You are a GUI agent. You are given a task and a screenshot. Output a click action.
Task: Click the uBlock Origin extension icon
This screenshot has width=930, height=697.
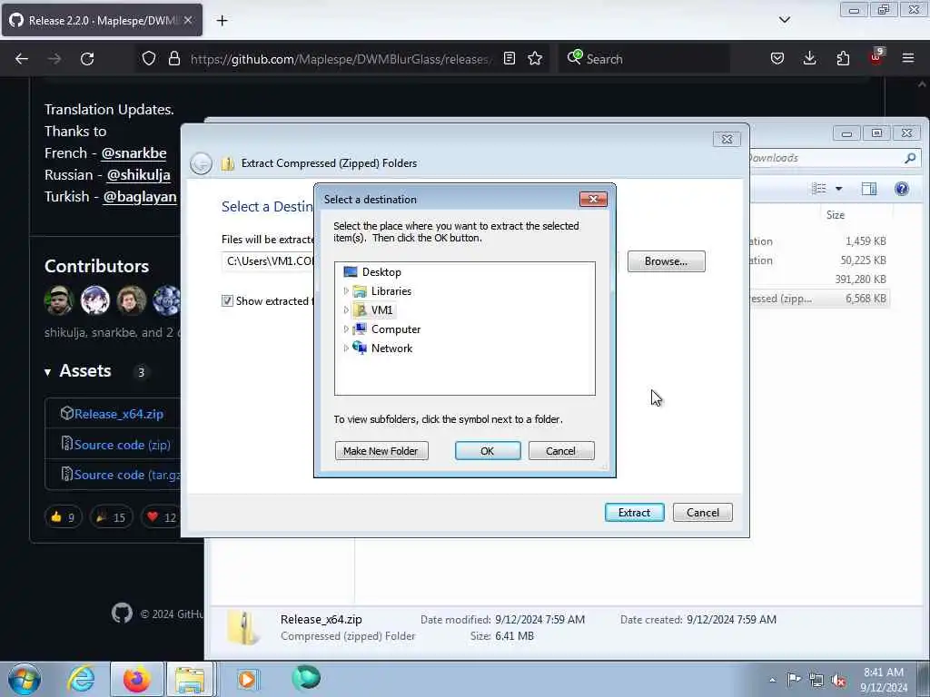[876, 57]
